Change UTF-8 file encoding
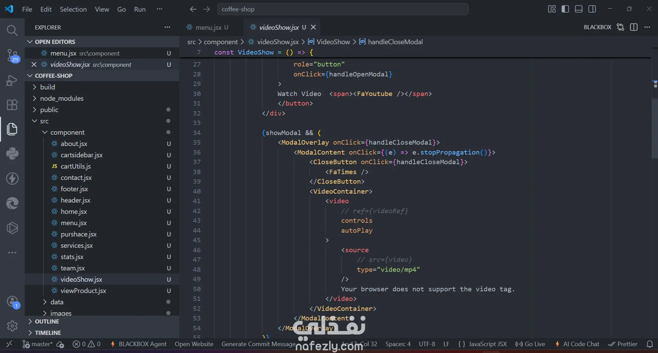 pyautogui.click(x=427, y=344)
